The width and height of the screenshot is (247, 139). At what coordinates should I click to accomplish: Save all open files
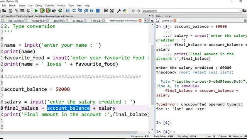(x=16, y=11)
